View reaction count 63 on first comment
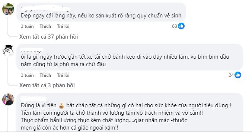 tap(174, 26)
